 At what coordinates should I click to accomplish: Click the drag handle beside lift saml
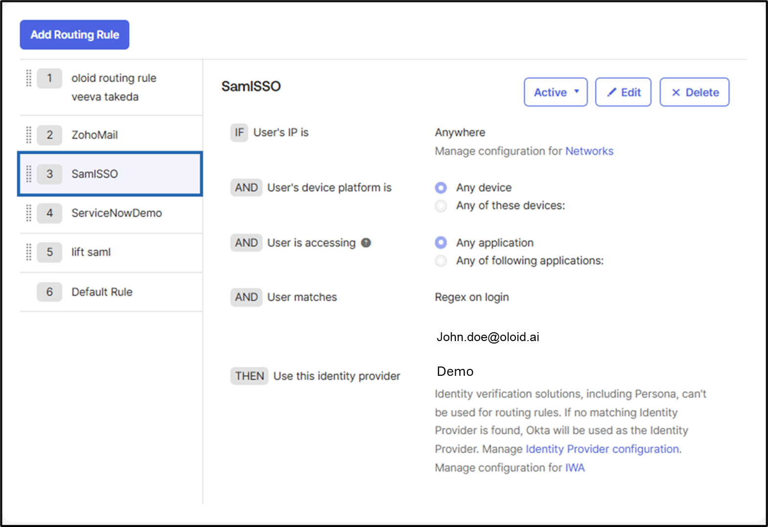(29, 252)
